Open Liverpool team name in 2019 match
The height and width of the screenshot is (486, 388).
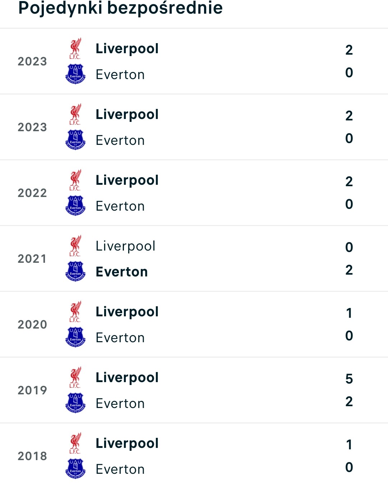click(x=127, y=378)
